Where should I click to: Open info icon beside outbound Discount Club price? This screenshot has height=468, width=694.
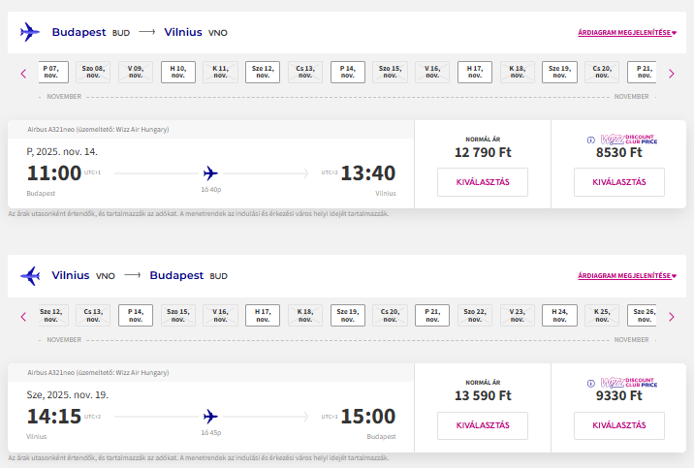pos(591,140)
